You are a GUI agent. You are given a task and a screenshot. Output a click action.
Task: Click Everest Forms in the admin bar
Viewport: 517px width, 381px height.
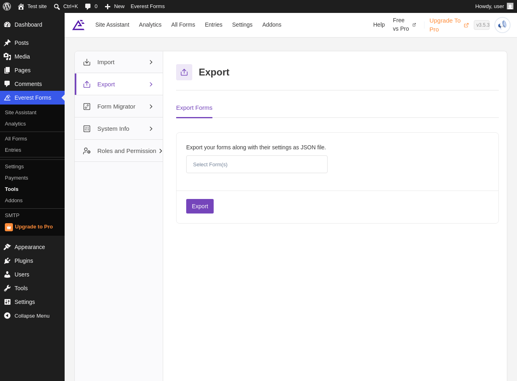tap(147, 6)
